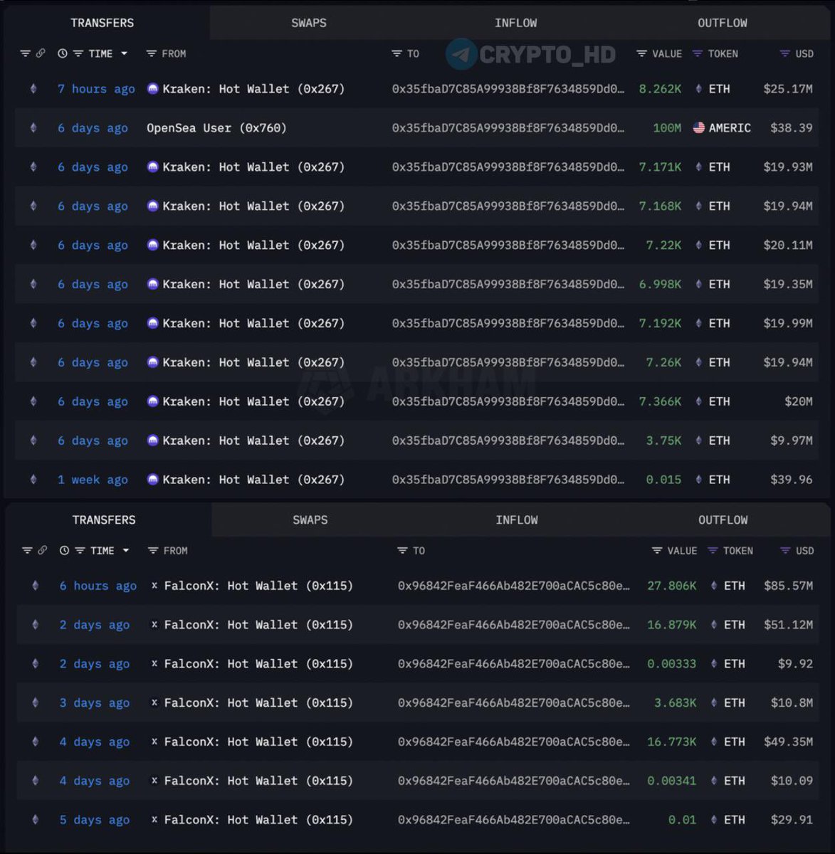Screen dimensions: 835x854
Task: Open Kraken: Hot Wallet on the $20.11M row
Action: tap(253, 245)
